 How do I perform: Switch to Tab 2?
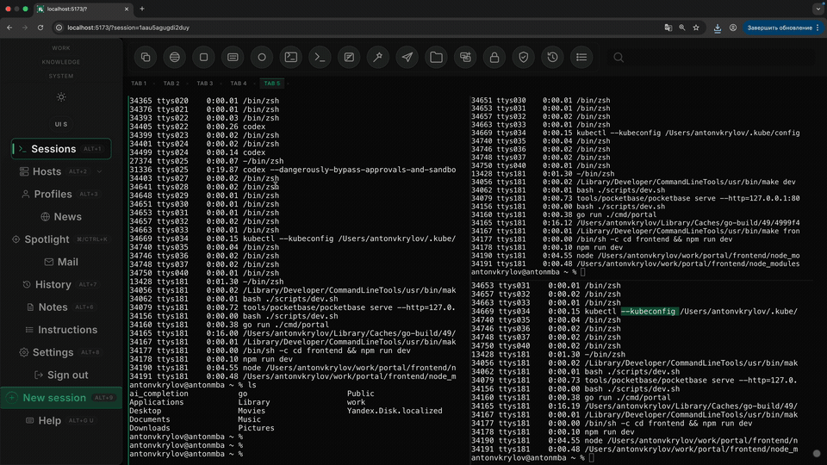171,84
